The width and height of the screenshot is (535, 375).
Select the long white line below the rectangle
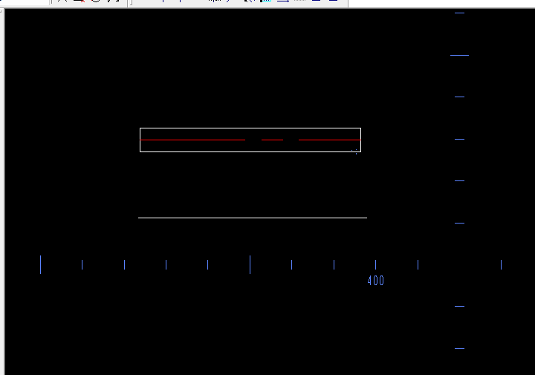253,218
